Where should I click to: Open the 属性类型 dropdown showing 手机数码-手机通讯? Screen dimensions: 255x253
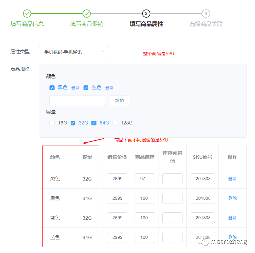[74, 51]
